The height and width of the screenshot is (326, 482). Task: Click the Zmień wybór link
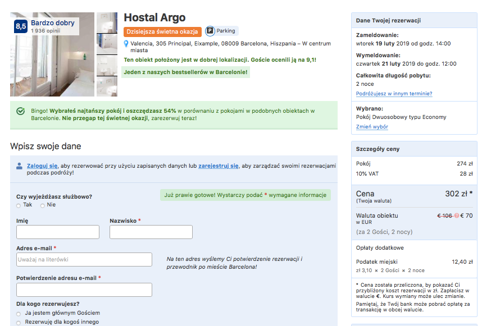click(x=372, y=127)
